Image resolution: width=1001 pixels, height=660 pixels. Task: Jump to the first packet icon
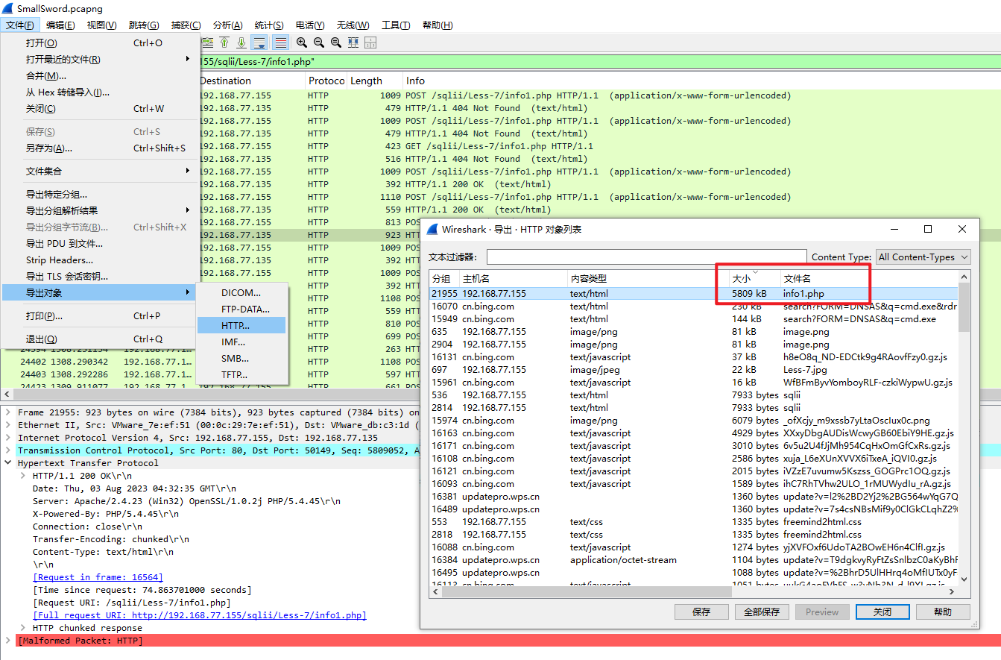click(x=224, y=43)
